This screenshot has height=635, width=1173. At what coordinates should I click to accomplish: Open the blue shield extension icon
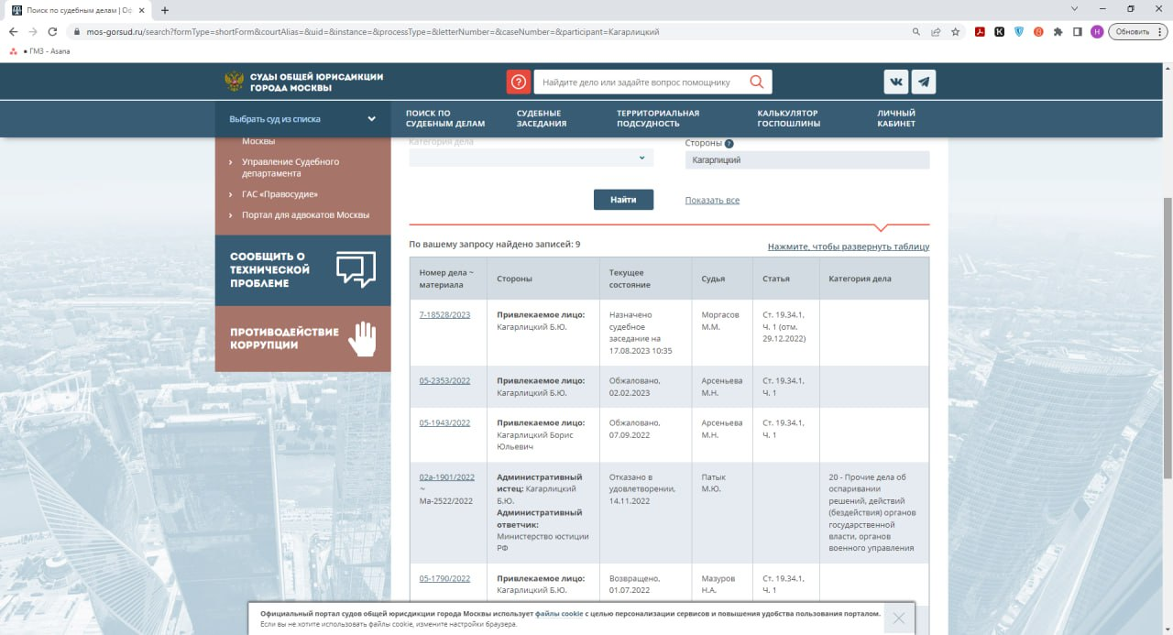coord(1019,31)
